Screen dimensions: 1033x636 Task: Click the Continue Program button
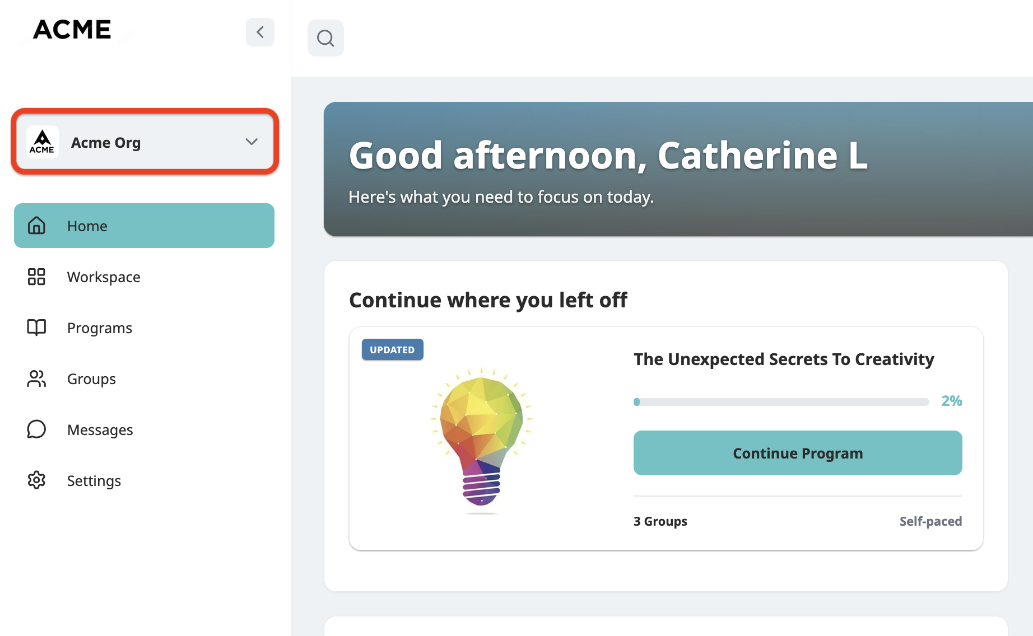[x=798, y=453]
